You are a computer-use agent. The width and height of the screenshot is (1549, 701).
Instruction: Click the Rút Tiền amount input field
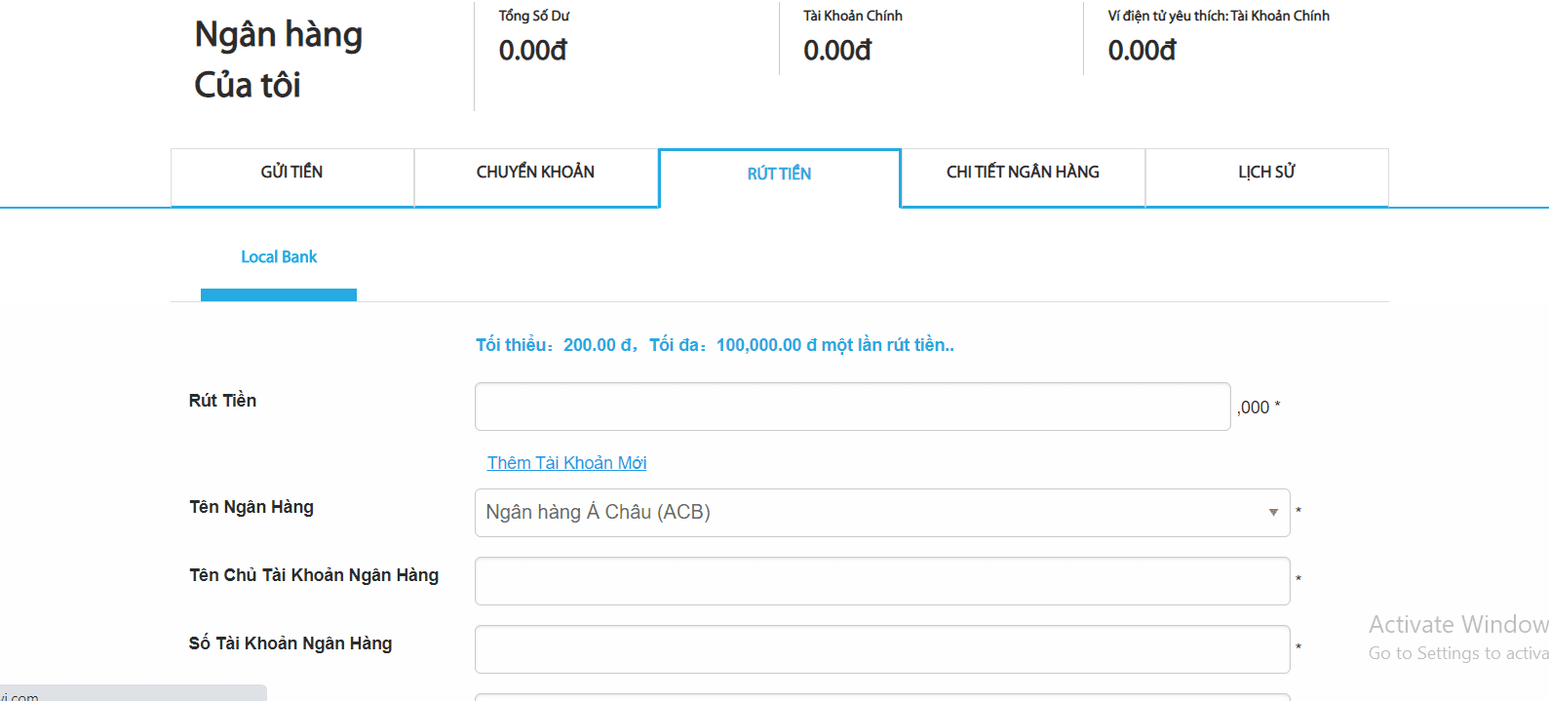[x=852, y=407]
